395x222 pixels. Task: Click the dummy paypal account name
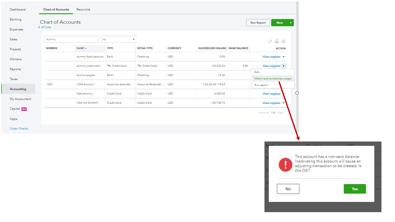pyautogui.click(x=86, y=75)
